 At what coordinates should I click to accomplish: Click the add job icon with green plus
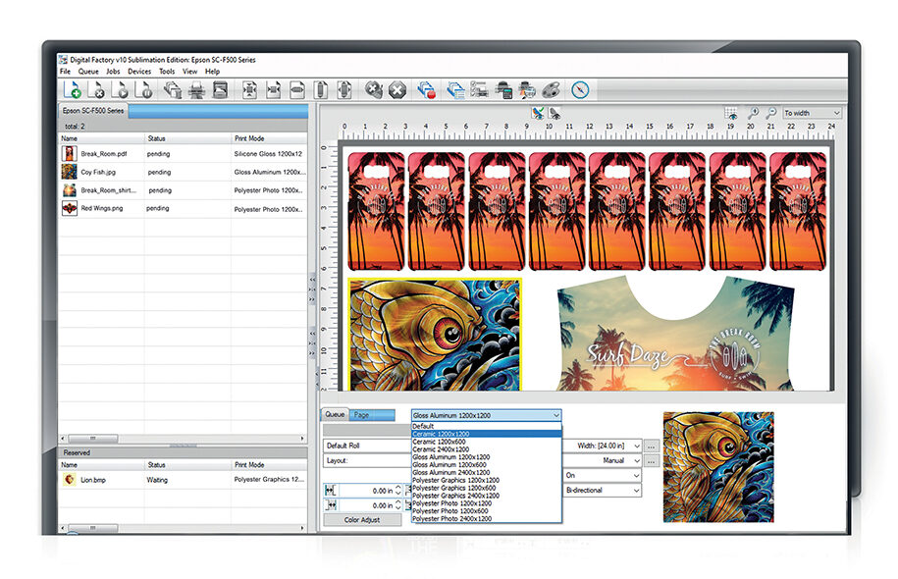(73, 90)
